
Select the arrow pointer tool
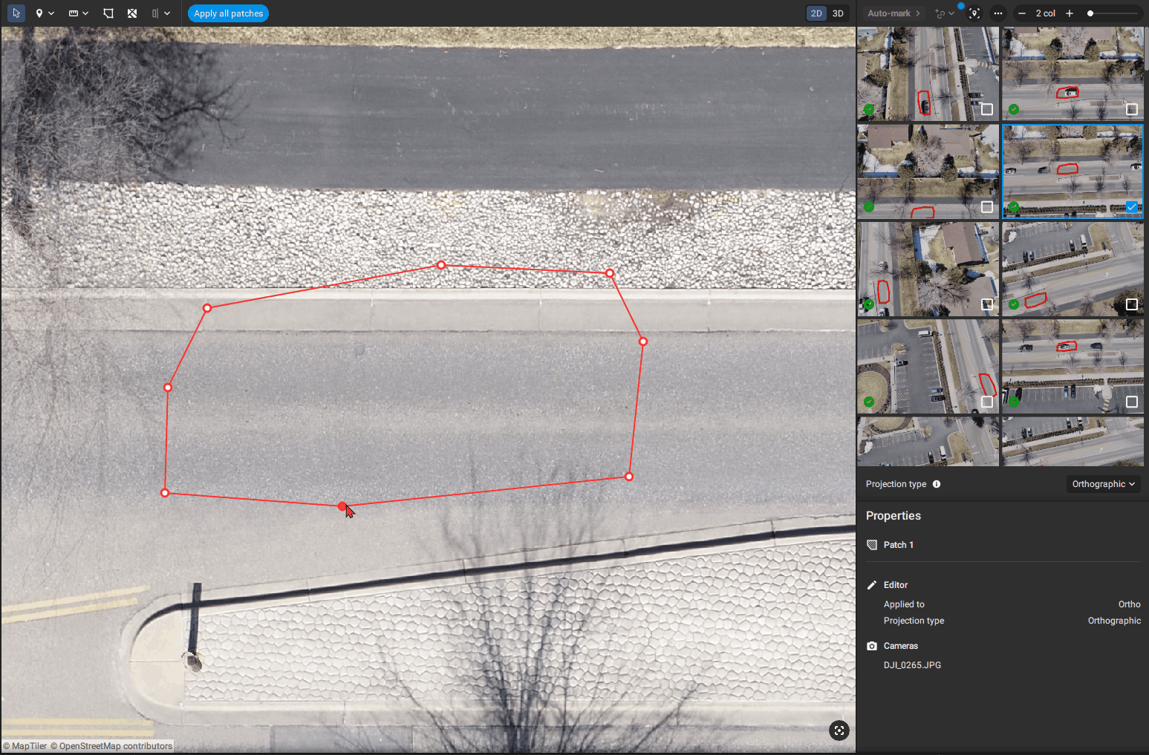coord(16,13)
